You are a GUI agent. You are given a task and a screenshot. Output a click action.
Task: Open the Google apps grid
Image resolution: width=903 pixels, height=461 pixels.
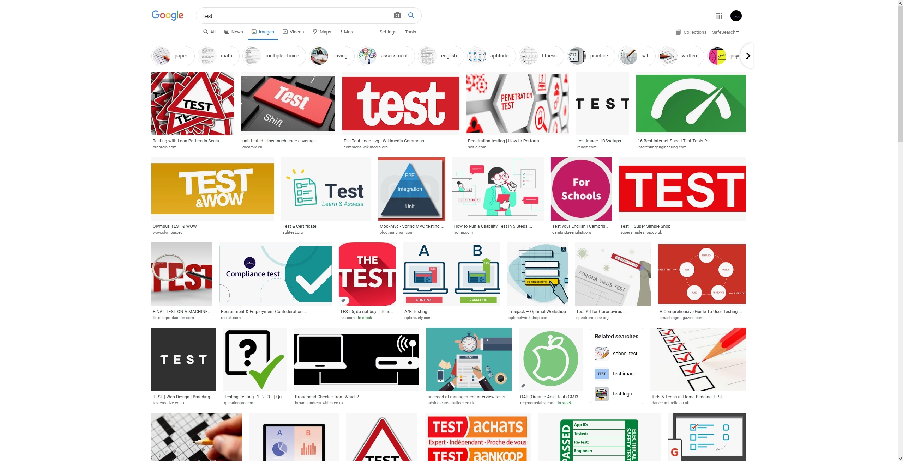click(x=719, y=16)
